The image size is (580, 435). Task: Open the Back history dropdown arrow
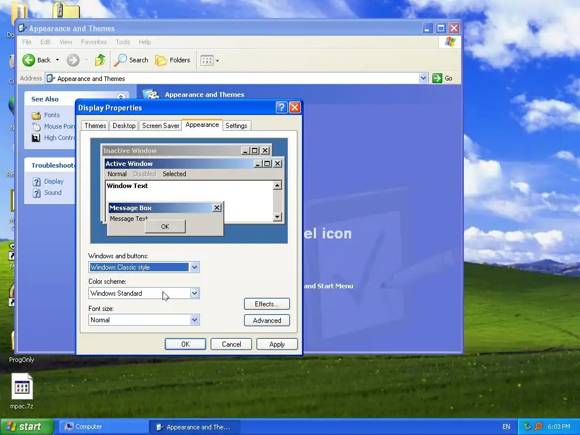[x=57, y=60]
